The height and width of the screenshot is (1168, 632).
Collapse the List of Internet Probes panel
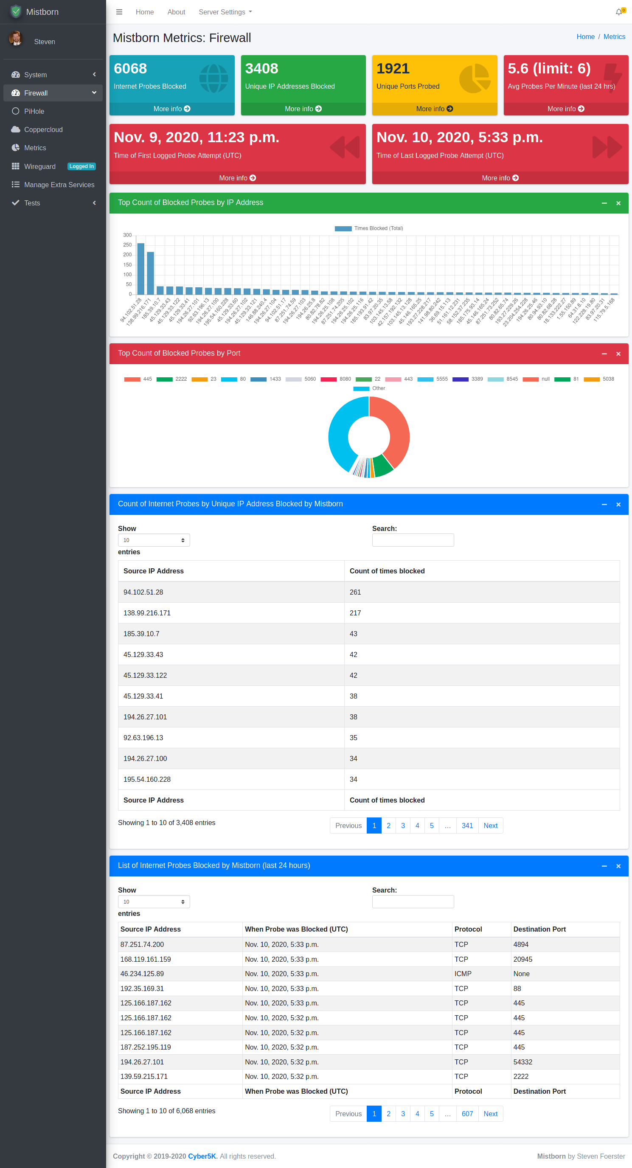pyautogui.click(x=604, y=866)
